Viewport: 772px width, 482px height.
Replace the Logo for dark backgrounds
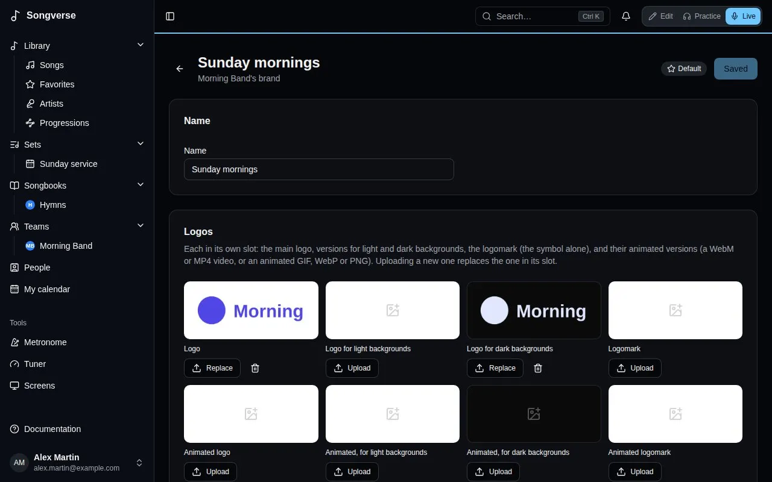tap(495, 368)
